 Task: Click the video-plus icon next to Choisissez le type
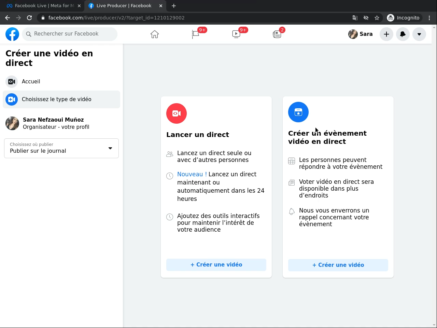[x=12, y=99]
